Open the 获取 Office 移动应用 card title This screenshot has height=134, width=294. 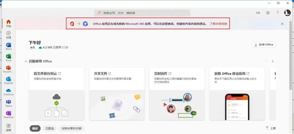coord(230,73)
